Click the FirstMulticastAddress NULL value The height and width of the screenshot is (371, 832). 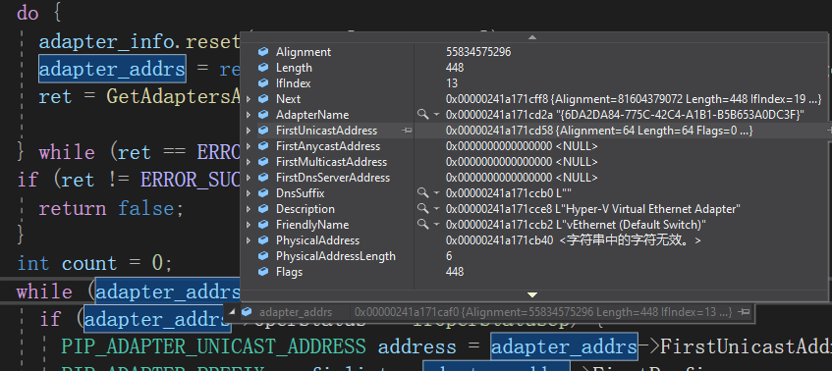tap(522, 162)
